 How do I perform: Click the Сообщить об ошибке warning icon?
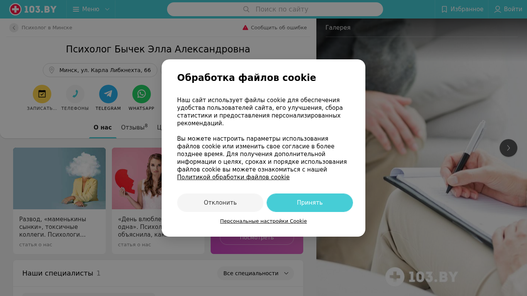[x=245, y=28]
